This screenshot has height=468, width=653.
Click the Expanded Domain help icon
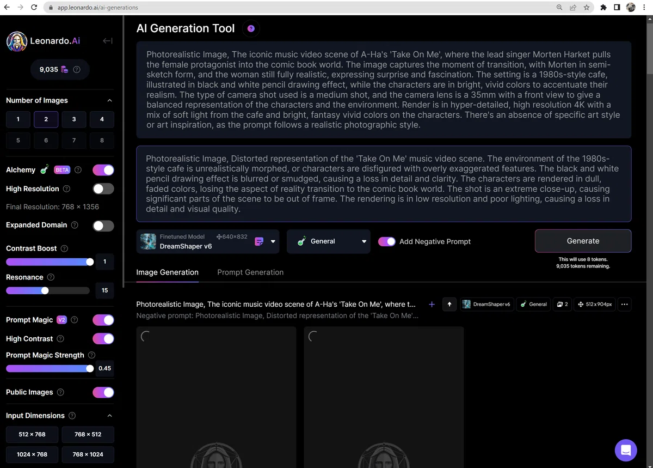(75, 225)
